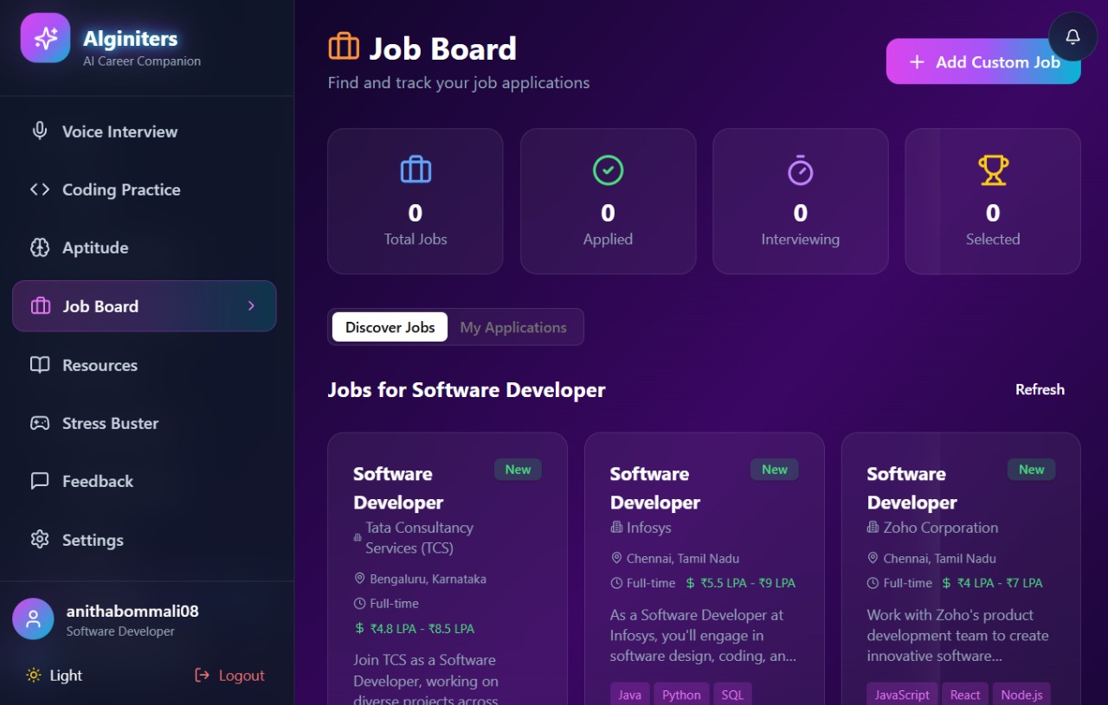Screen dimensions: 1108x705
Task: Open the Feedback chat bubble icon
Action: click(x=38, y=481)
